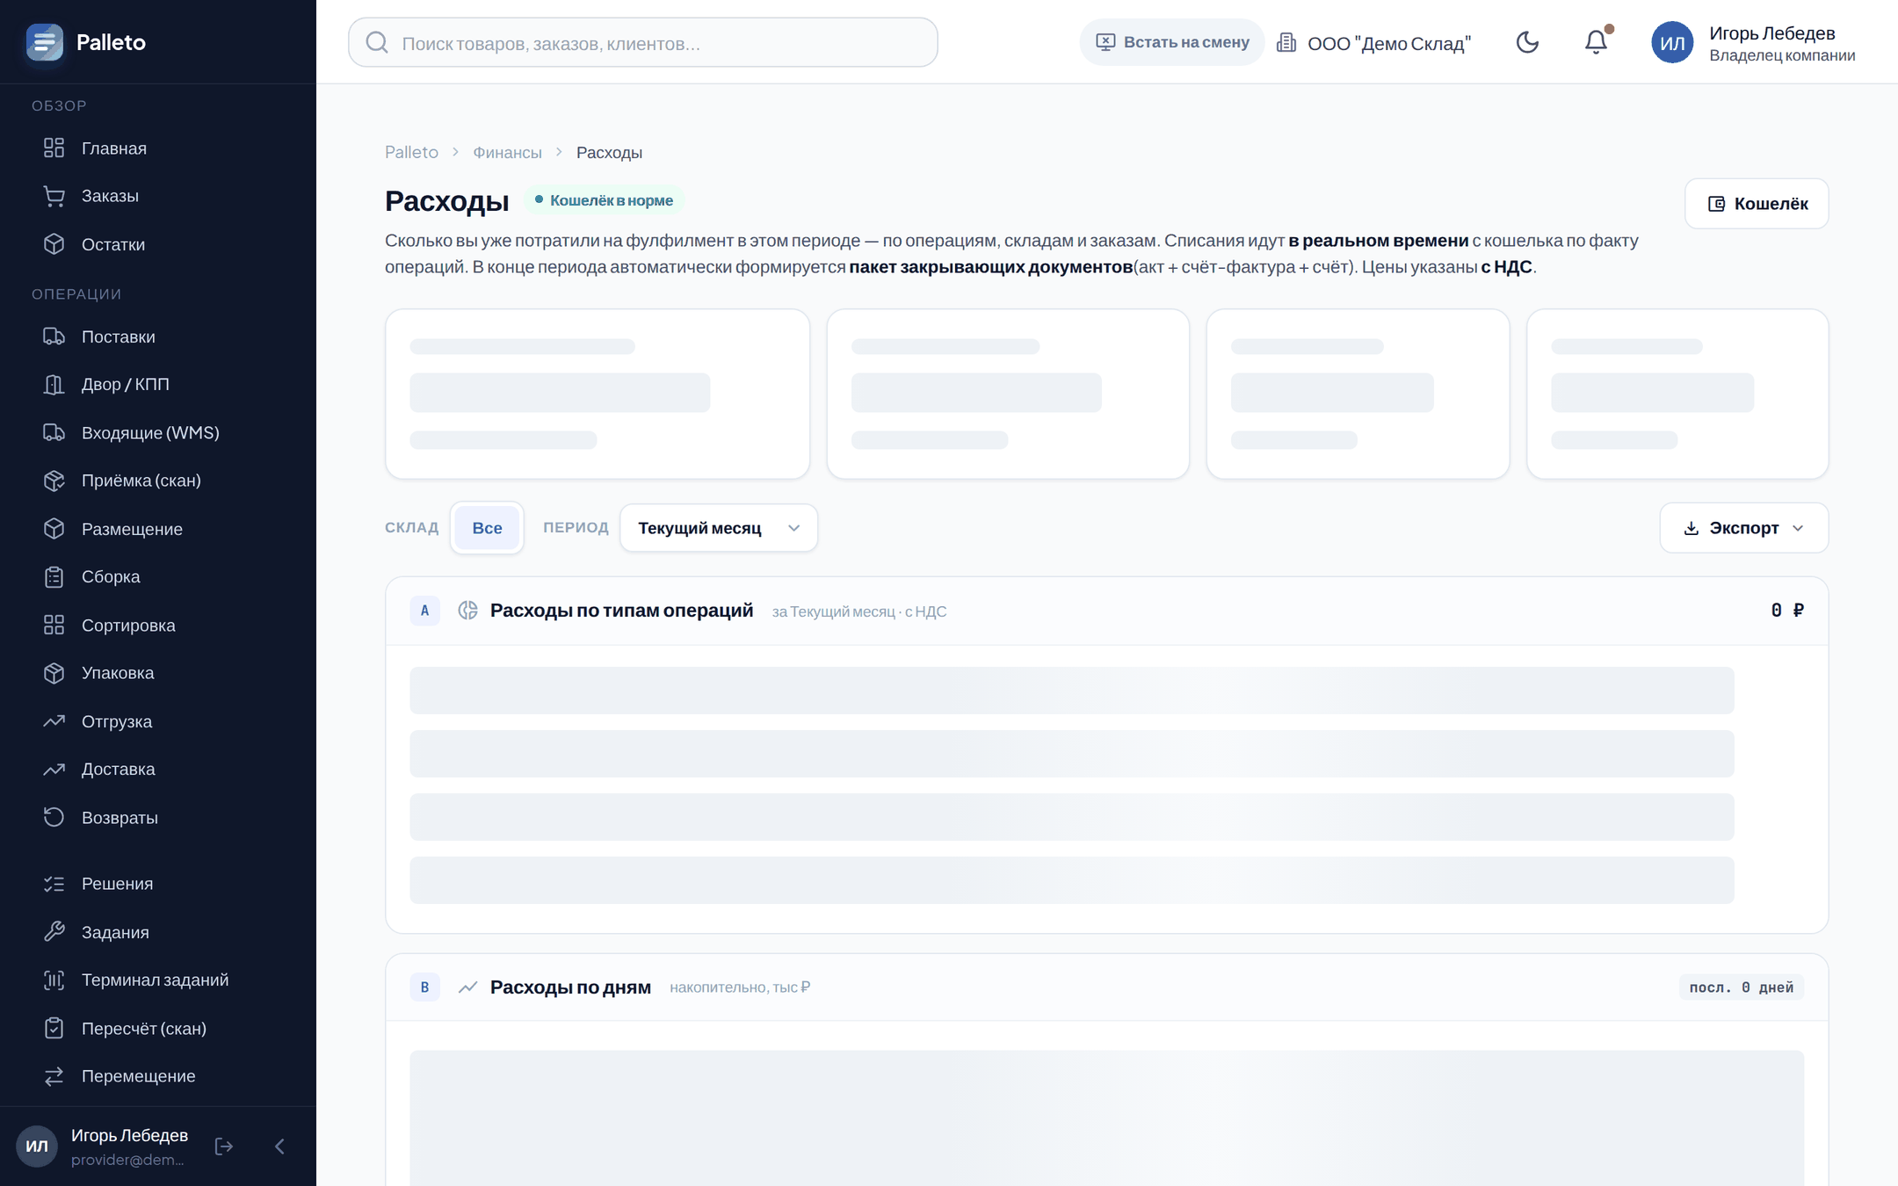Click the Входящие (WMS) truck icon
This screenshot has width=1898, height=1186.
point(54,432)
